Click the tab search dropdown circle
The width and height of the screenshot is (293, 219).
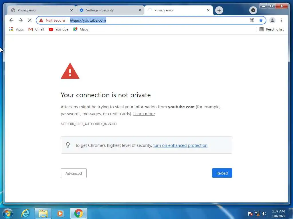253,10
